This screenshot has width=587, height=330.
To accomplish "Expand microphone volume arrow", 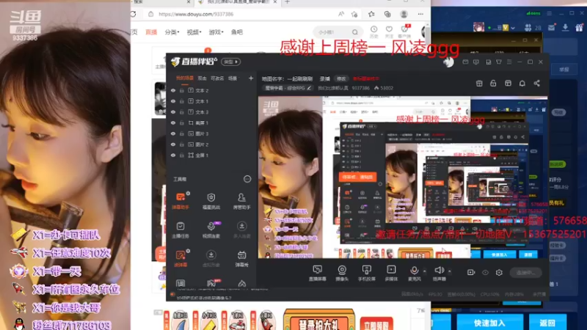I will [425, 271].
